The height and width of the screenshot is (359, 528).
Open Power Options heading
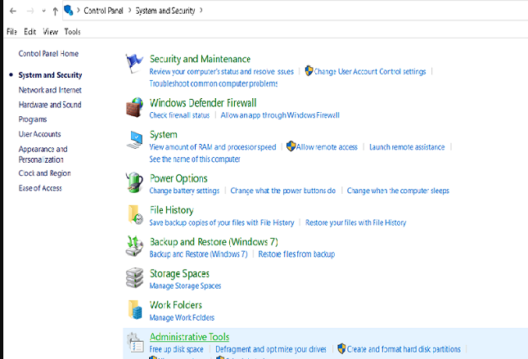pyautogui.click(x=178, y=178)
